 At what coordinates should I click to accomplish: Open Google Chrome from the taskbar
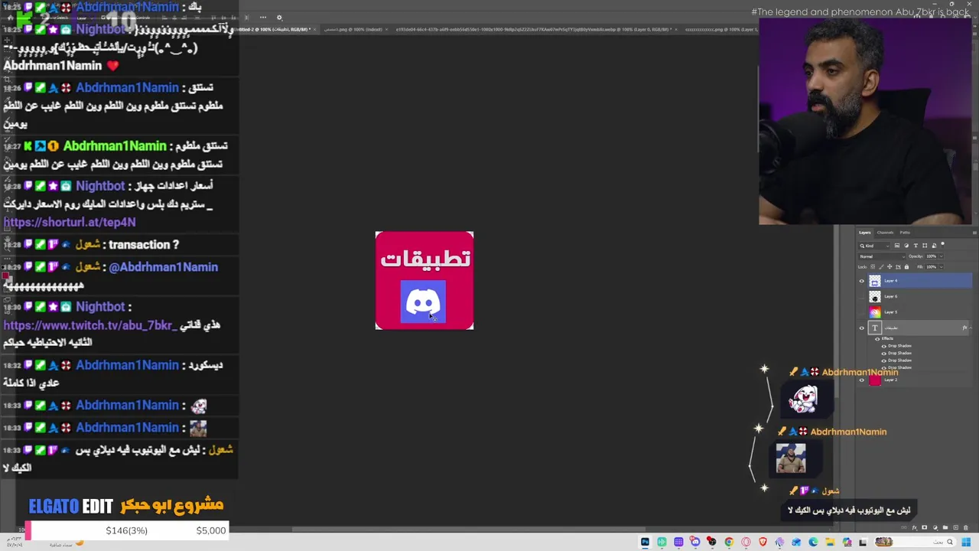pyautogui.click(x=729, y=542)
